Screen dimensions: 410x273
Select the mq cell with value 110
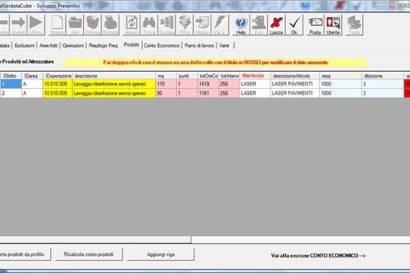click(x=165, y=83)
